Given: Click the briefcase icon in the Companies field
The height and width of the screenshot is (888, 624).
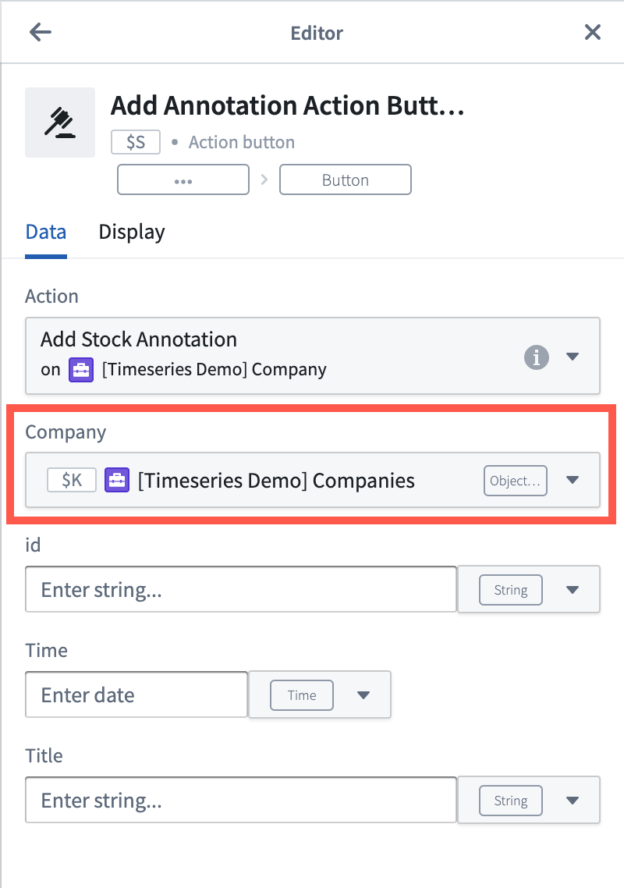Looking at the screenshot, I should pyautogui.click(x=117, y=480).
